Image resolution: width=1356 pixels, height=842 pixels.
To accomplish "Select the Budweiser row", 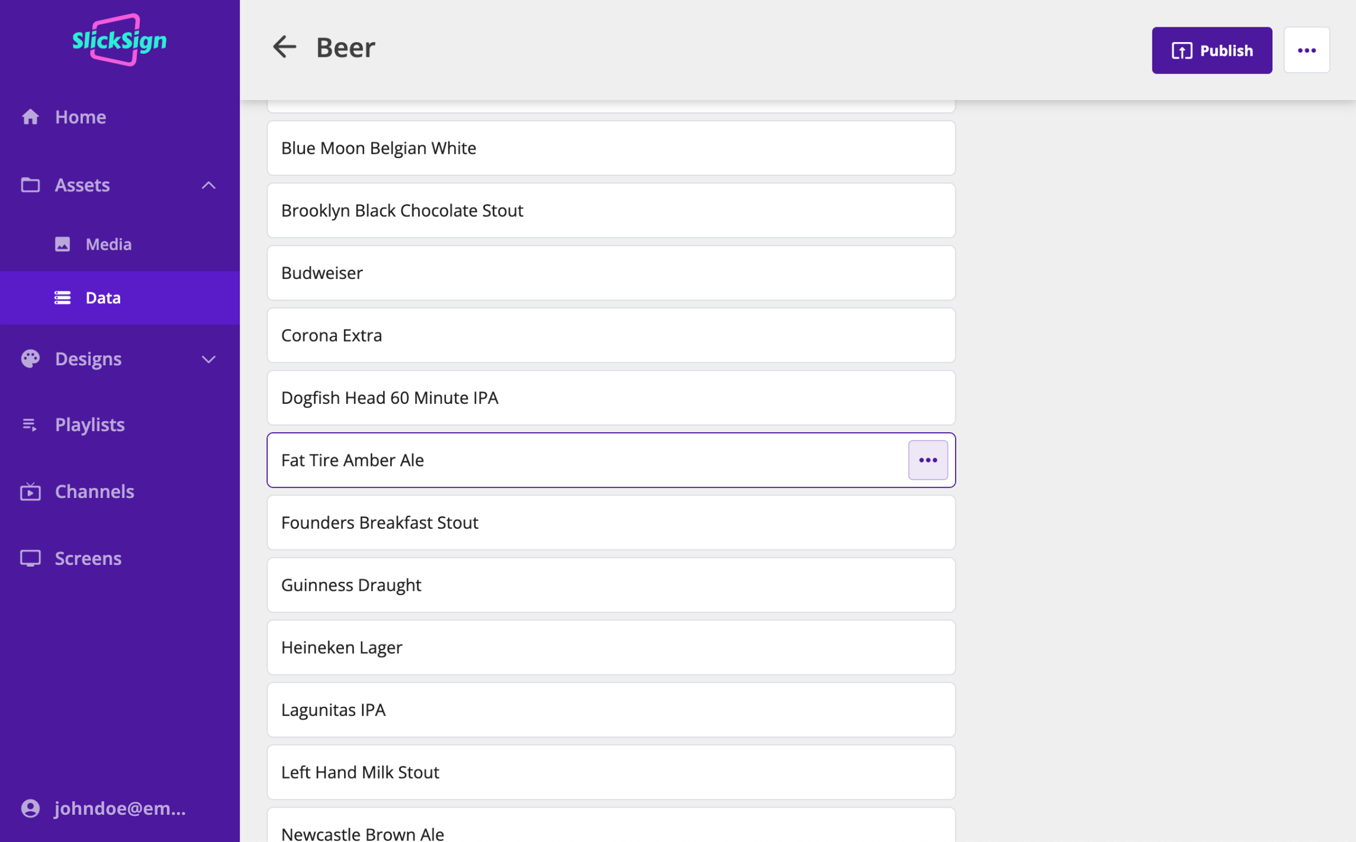I will [610, 273].
